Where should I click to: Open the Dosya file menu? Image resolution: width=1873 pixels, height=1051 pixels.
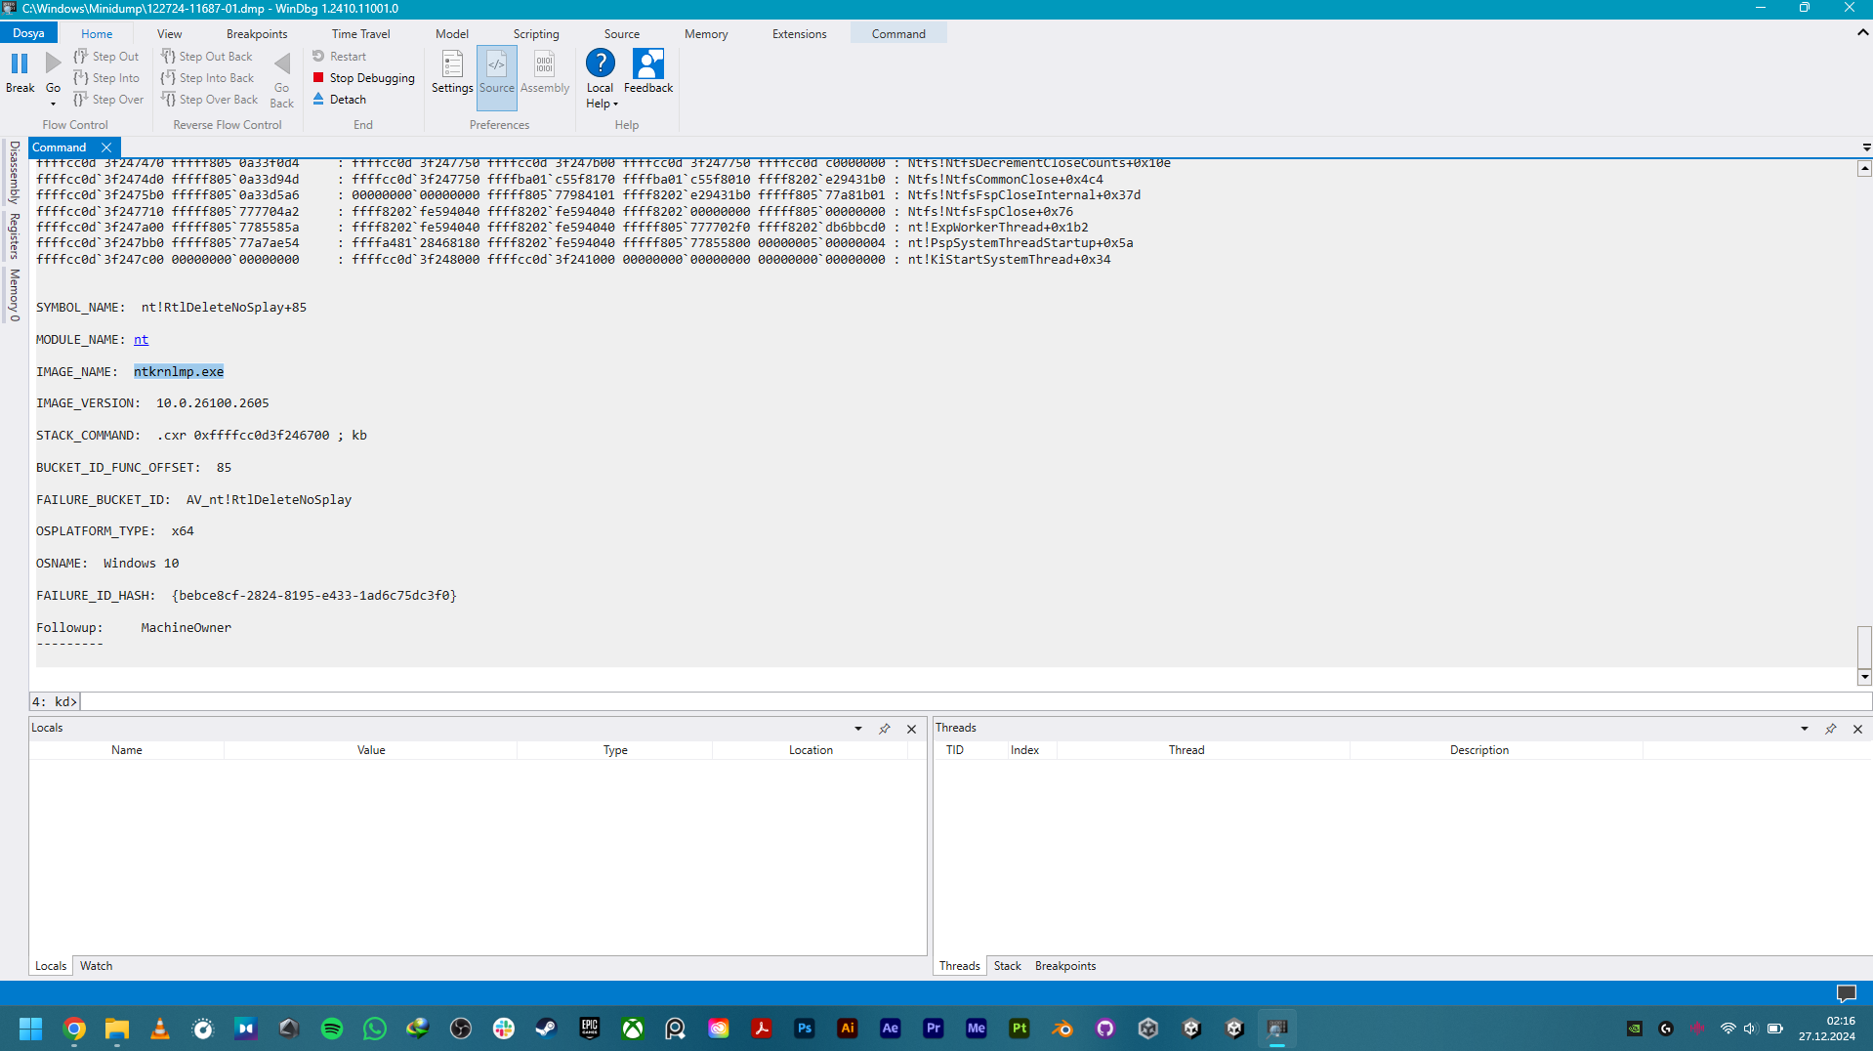pyautogui.click(x=28, y=33)
